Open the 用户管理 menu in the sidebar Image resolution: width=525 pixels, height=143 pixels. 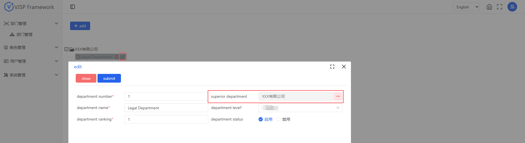31,61
